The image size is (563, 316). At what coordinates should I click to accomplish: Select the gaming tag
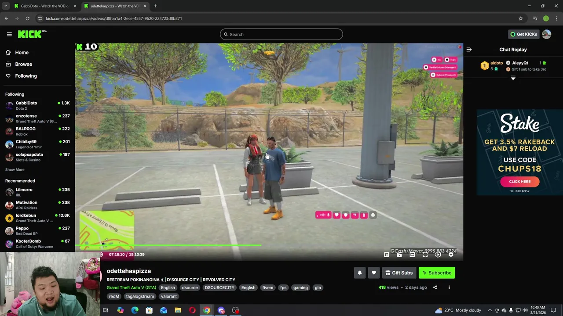point(300,287)
